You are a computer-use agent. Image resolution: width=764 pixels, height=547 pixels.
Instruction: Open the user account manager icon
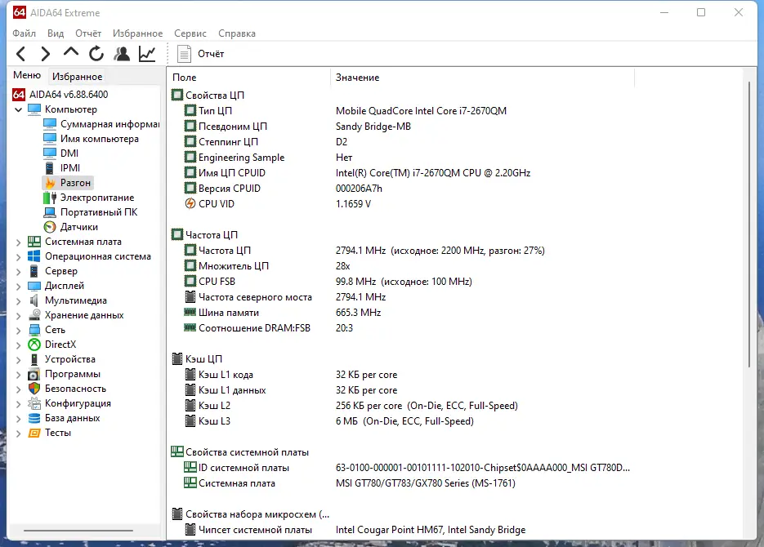tap(122, 54)
